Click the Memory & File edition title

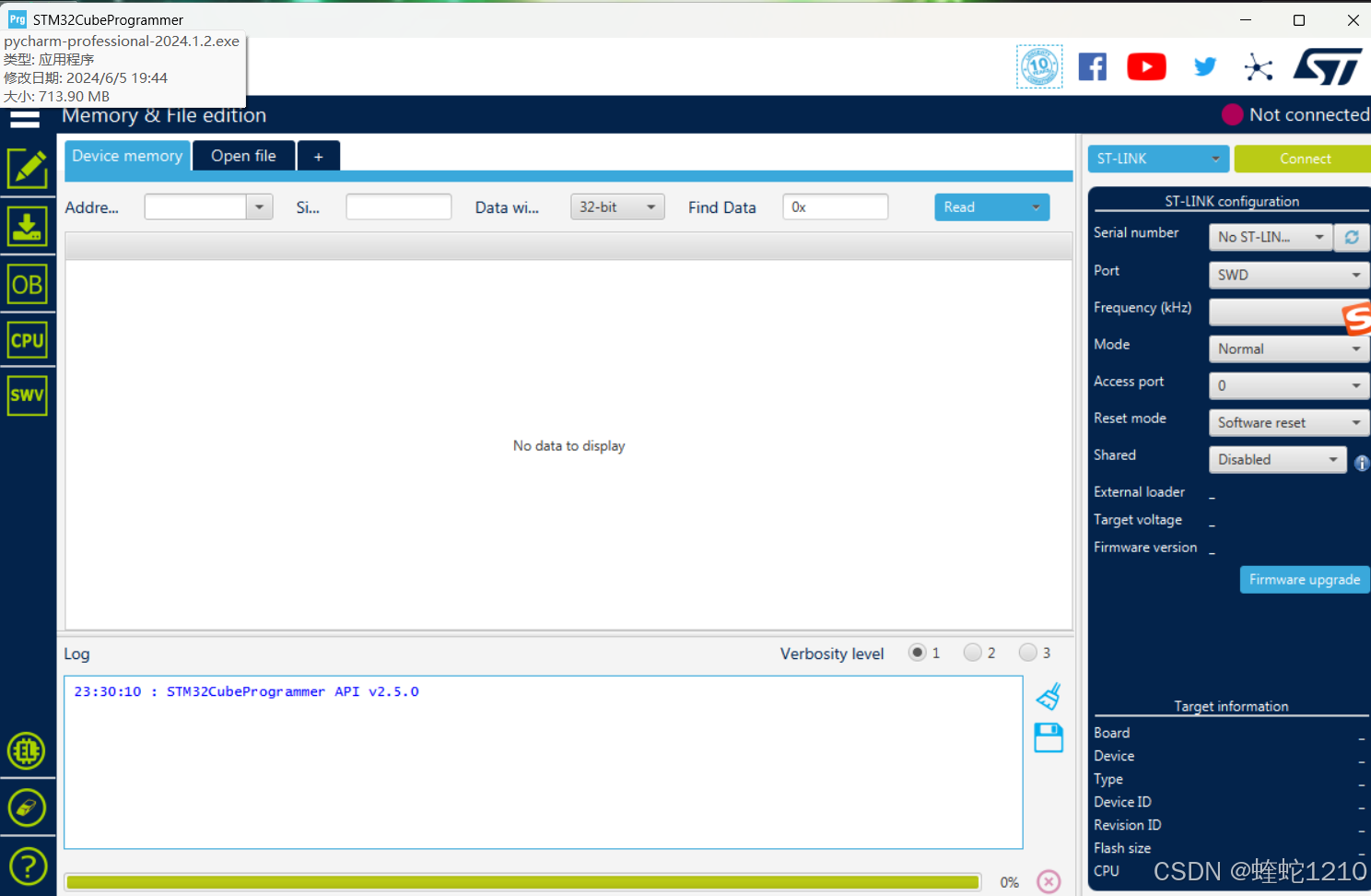point(164,115)
